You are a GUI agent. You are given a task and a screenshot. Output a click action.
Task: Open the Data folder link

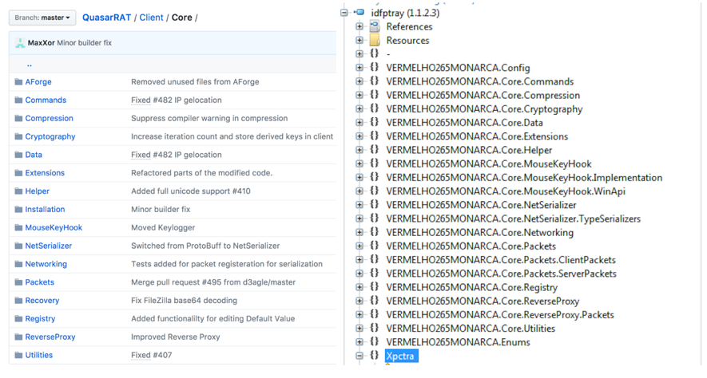click(x=34, y=155)
